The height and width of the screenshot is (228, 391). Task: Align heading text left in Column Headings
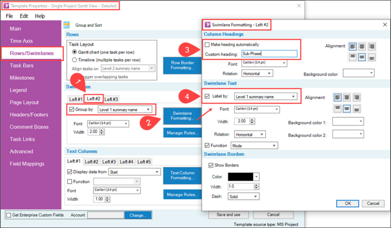coord(352,46)
